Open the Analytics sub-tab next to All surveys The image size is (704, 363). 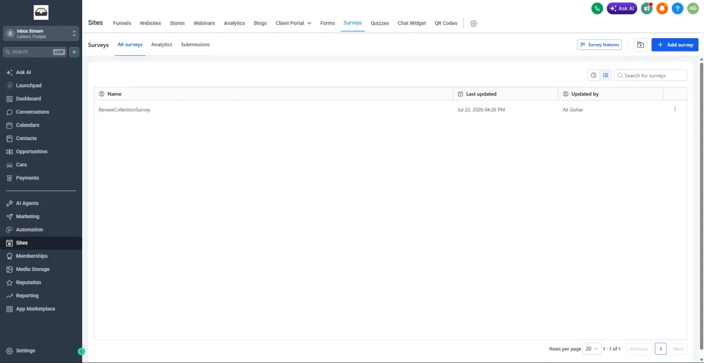[161, 45]
